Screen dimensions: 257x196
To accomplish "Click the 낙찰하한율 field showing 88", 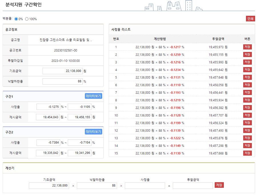I will point(62,82).
